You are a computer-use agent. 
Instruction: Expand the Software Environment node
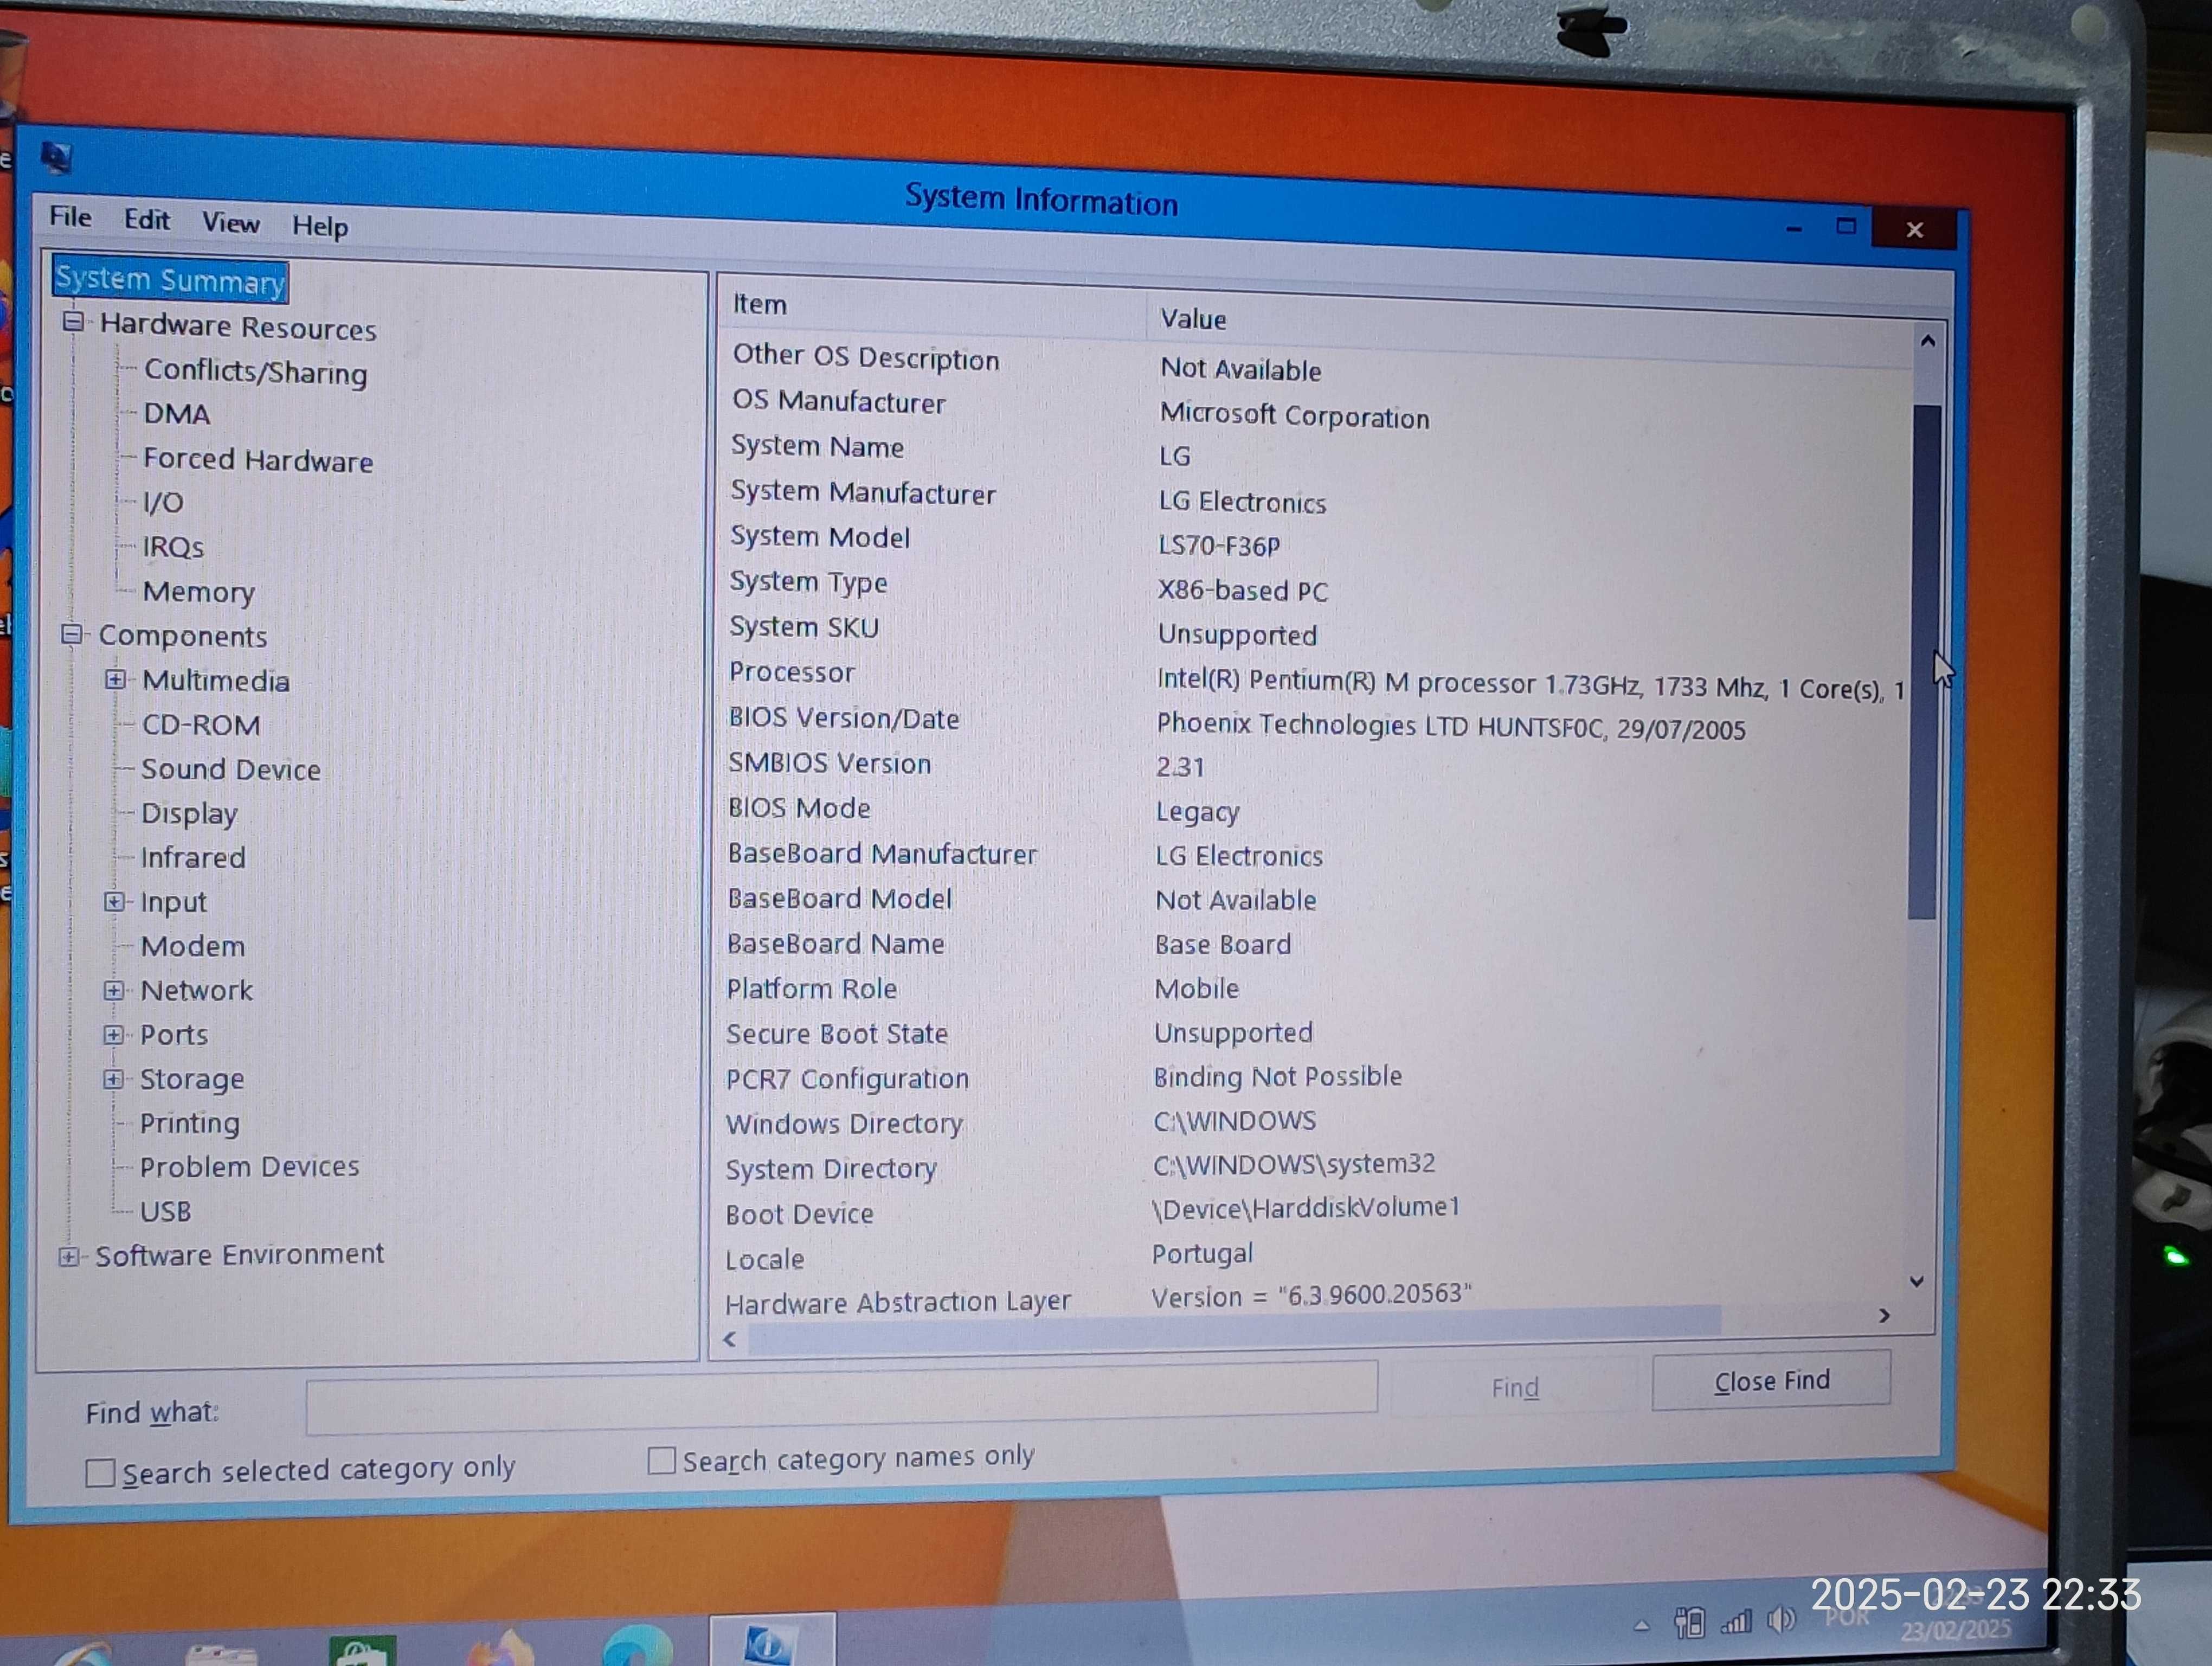point(68,1256)
